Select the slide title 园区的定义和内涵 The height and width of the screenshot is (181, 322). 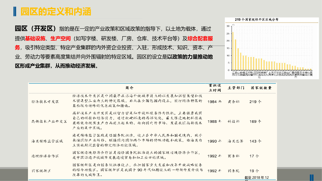coord(56,12)
